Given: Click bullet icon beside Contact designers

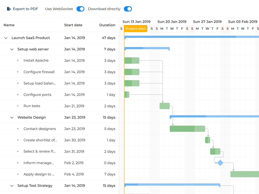Looking at the screenshot, I should click(x=18, y=129).
